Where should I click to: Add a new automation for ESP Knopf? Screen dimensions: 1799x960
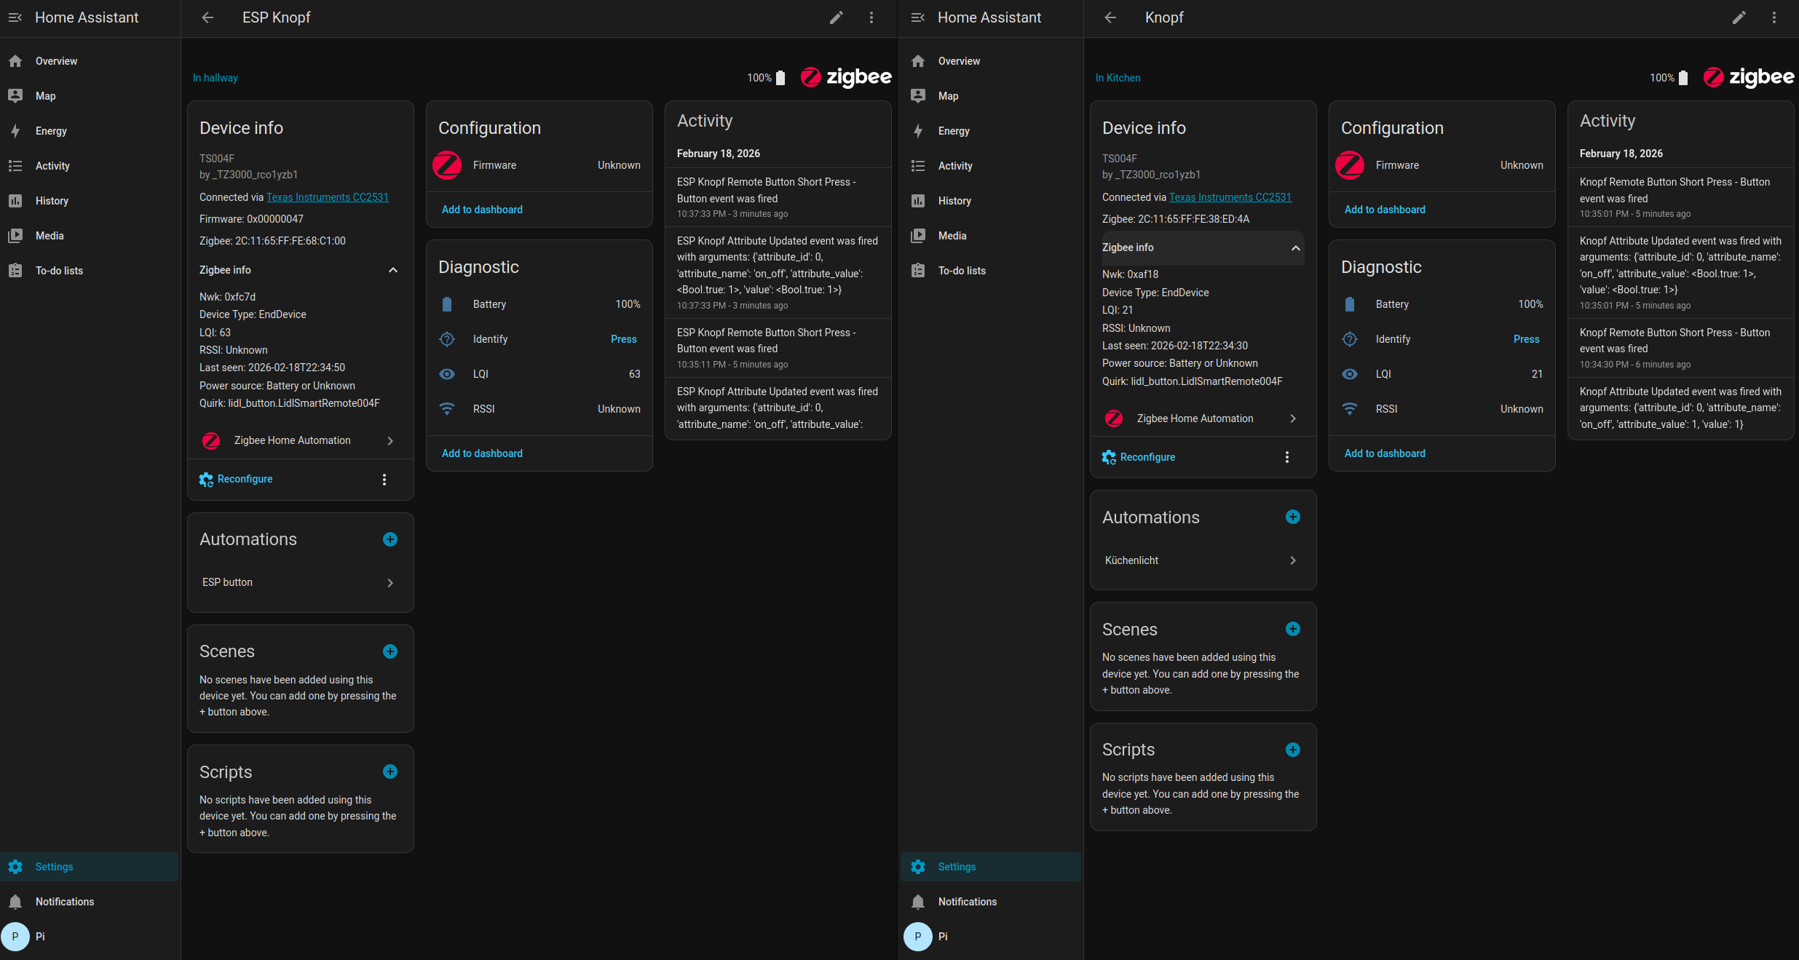point(390,539)
